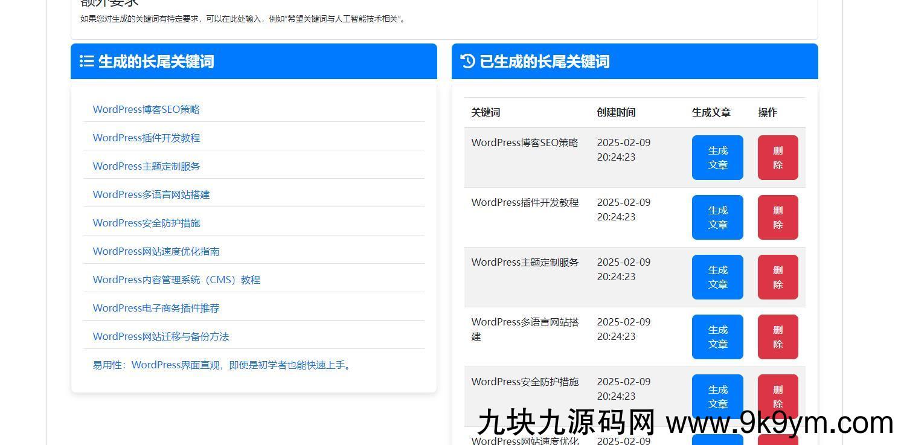Select the WordPress插件开发教程 cell in the table
Screen dimensions: 901x445
525,202
